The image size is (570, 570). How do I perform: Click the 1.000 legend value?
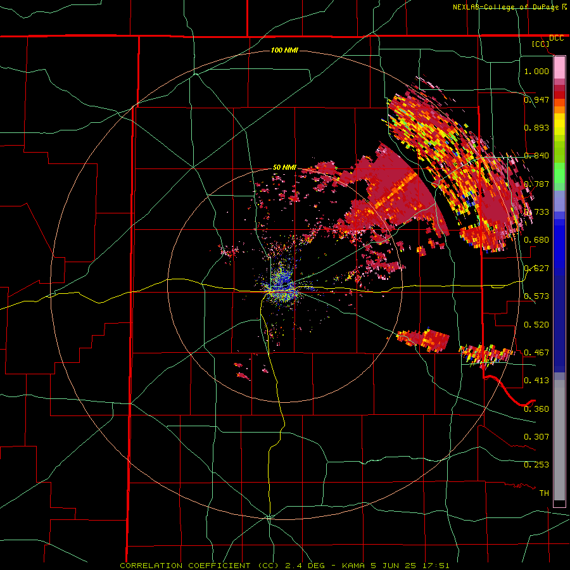pyautogui.click(x=536, y=71)
